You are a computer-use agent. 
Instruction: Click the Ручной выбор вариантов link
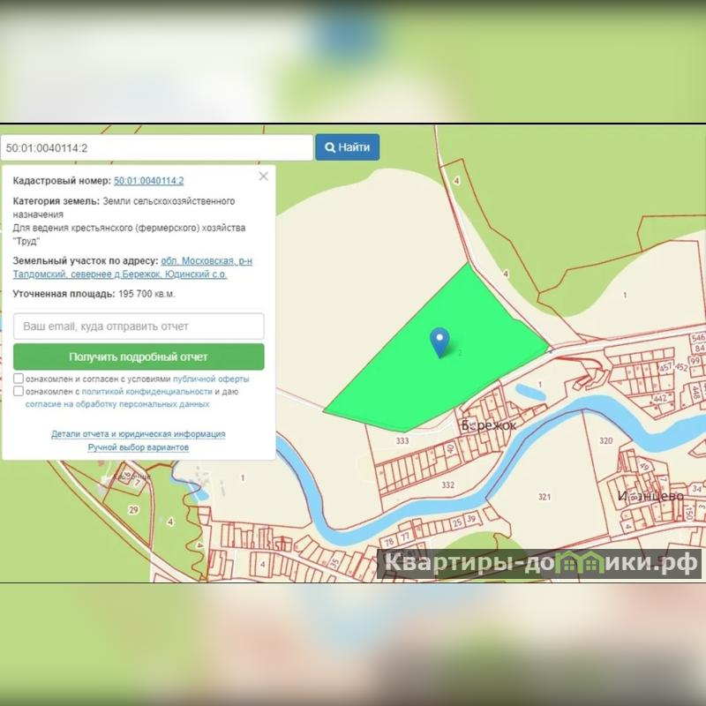[x=138, y=447]
